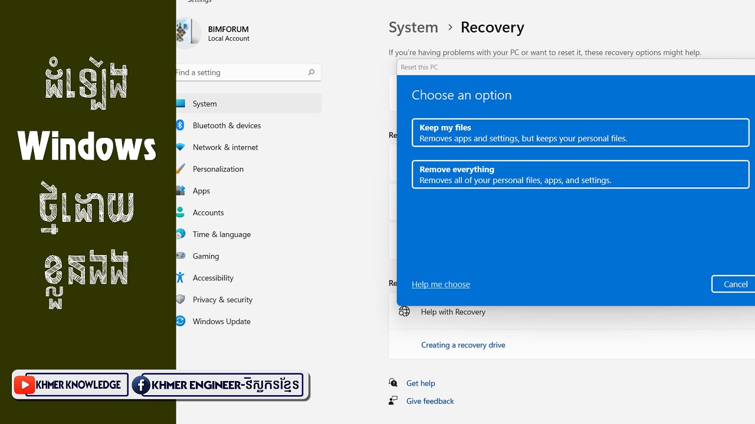Screen dimensions: 755x424
Task: Click the BIMFORUM account avatar
Action: (188, 33)
